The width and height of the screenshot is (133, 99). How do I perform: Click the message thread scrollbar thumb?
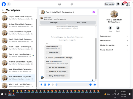(x=96, y=59)
